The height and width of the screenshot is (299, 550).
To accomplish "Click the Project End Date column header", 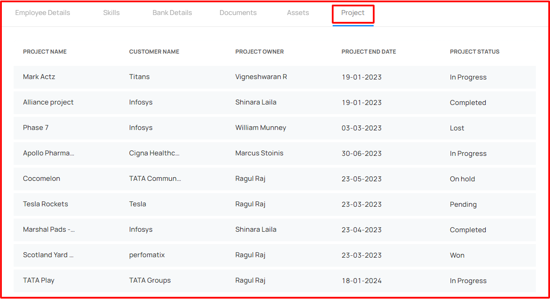I will click(x=369, y=52).
